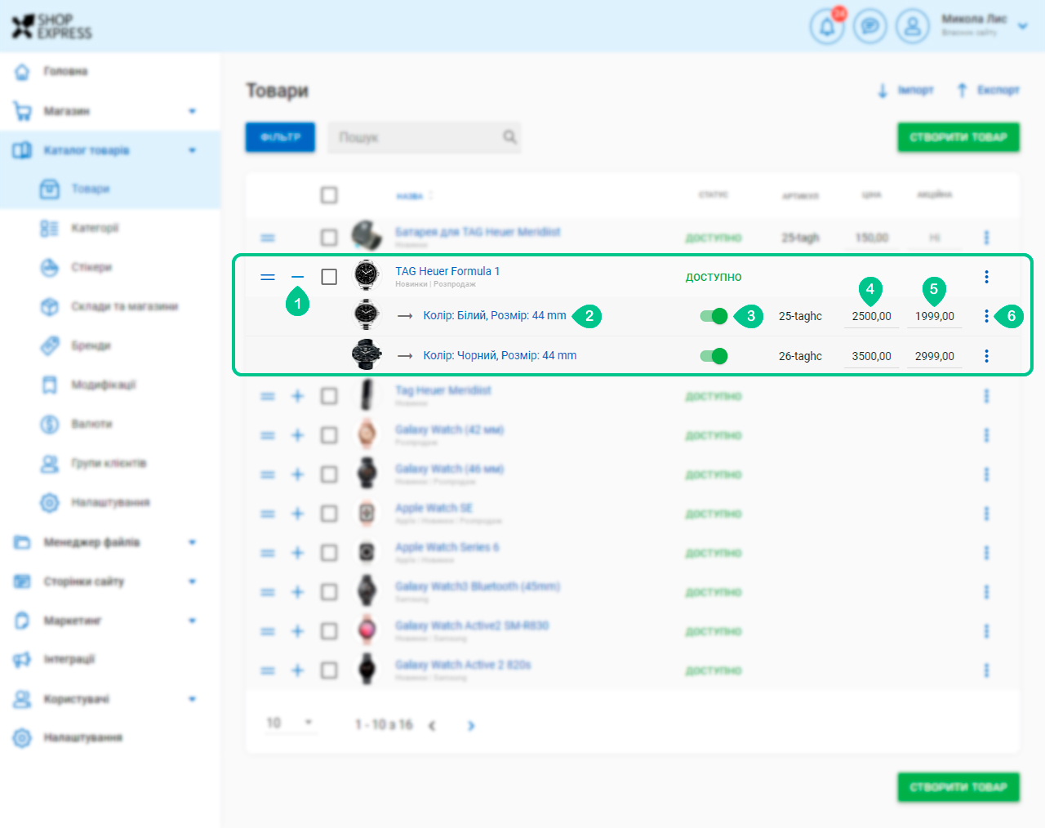Click the white TAG Heuer variant thumbnail
The image size is (1045, 828).
click(367, 315)
